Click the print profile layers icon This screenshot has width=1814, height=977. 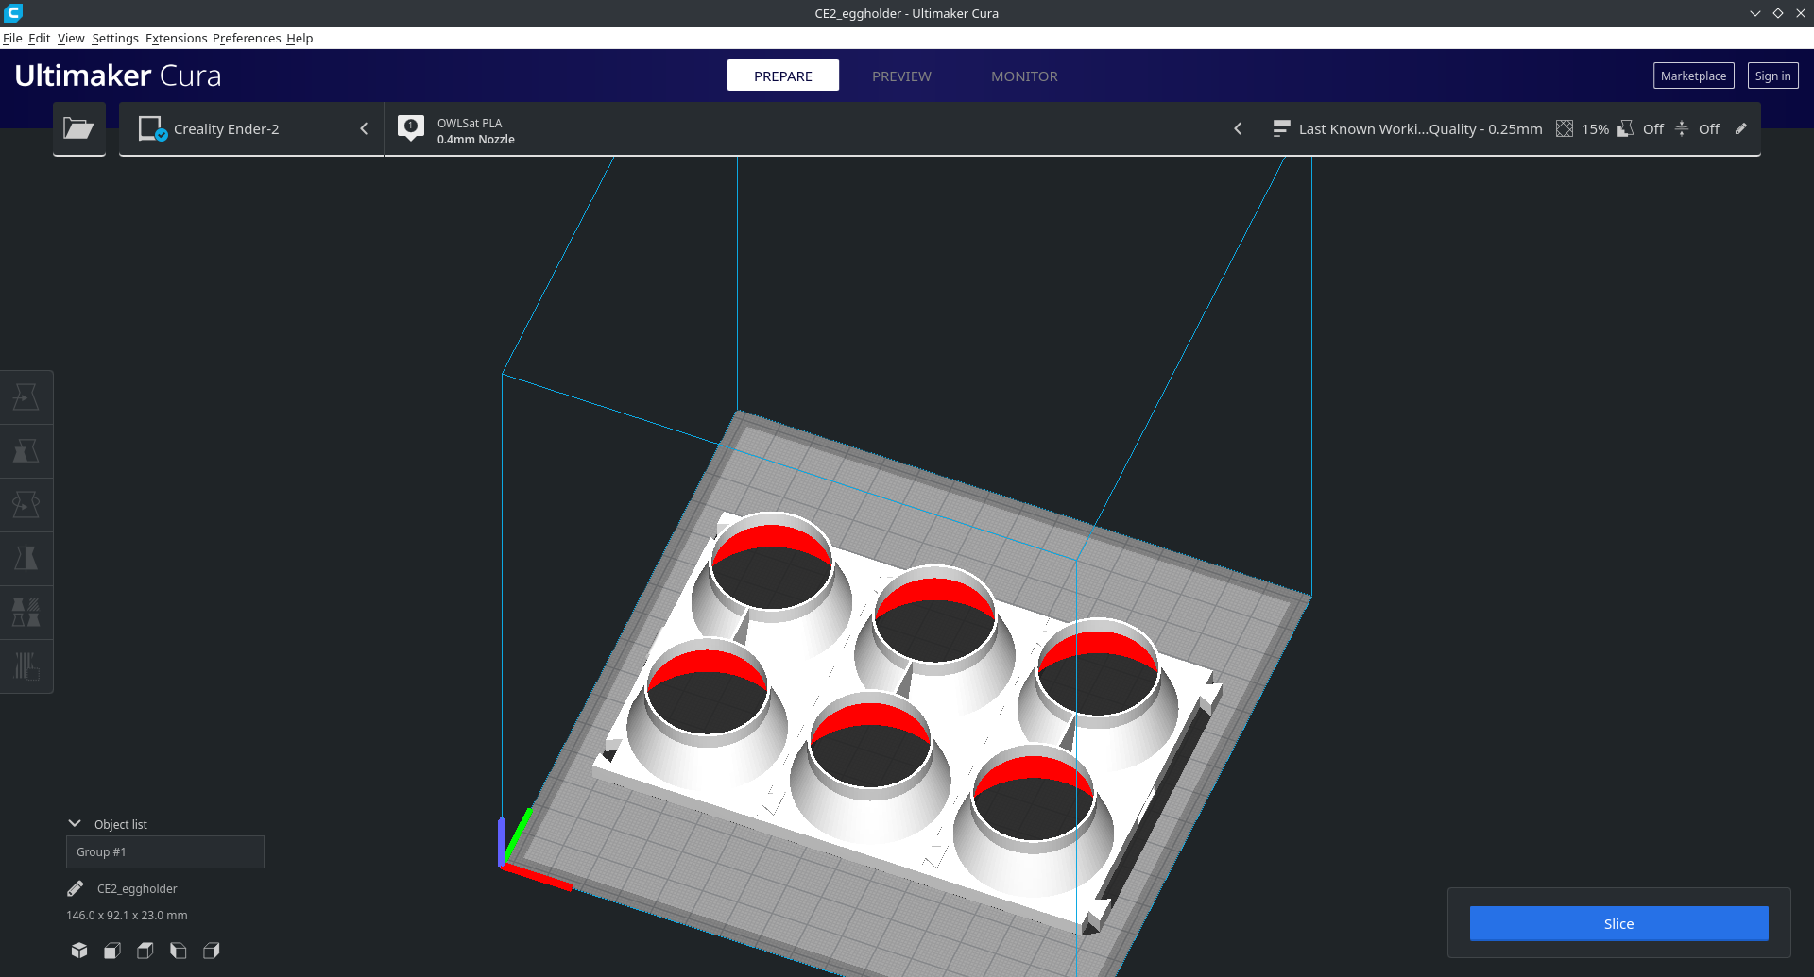1281,128
